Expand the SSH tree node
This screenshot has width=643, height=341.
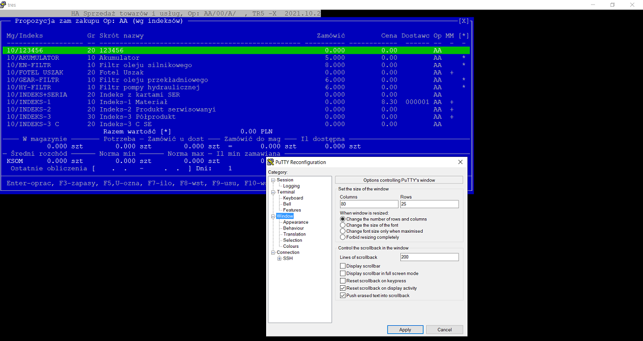pos(279,259)
